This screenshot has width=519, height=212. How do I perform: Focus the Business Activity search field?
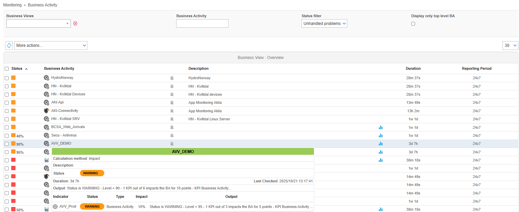[x=202, y=24]
